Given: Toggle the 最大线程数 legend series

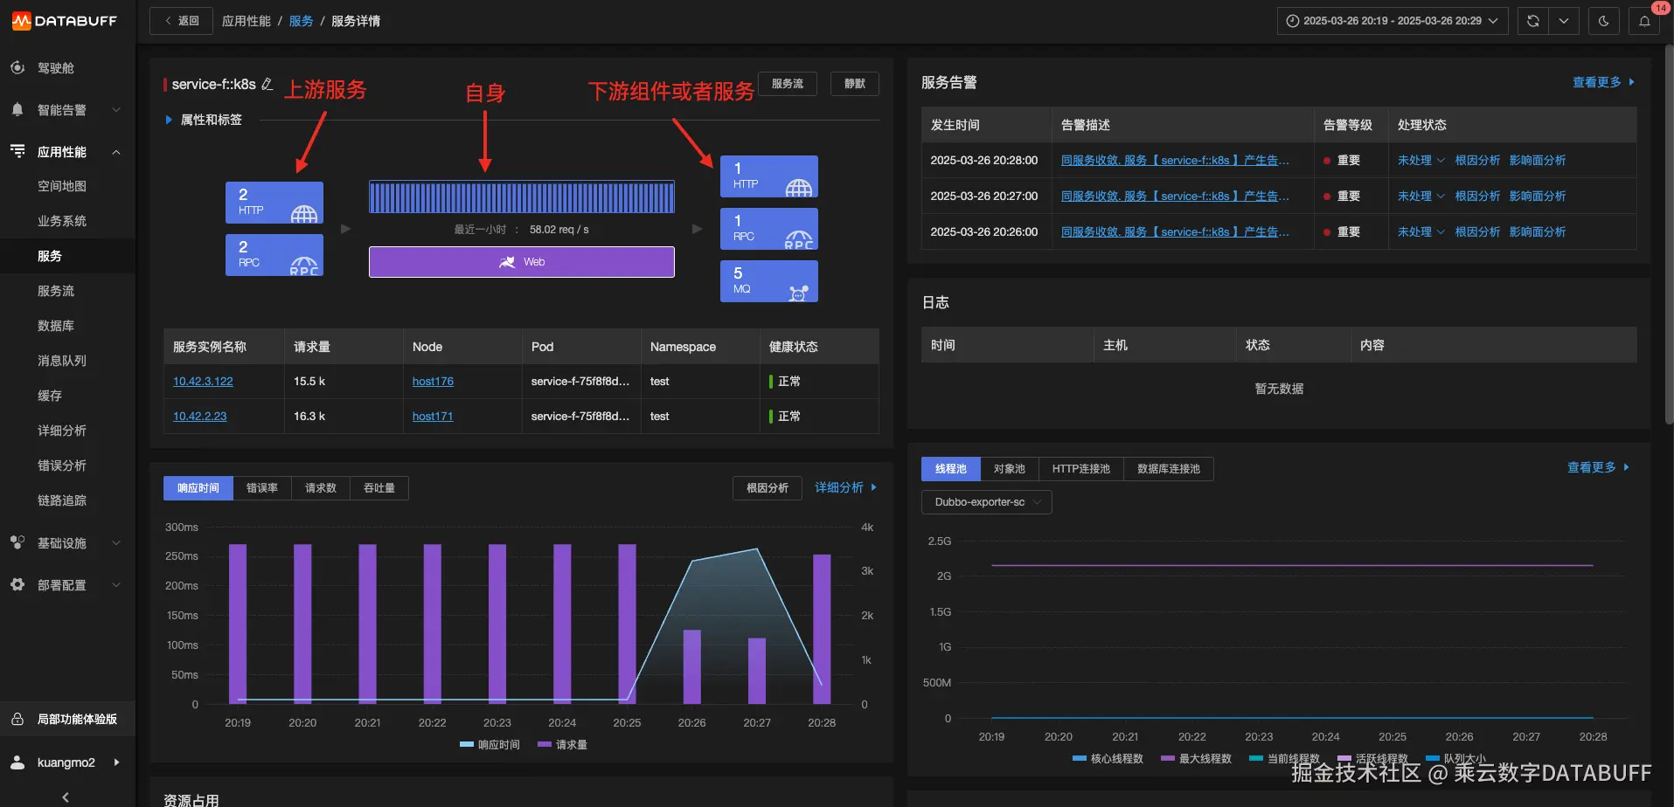Looking at the screenshot, I should coord(1196,758).
